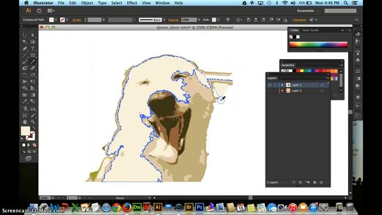The height and width of the screenshot is (215, 382).
Task: Click target circle of Layer 2
Action: tap(322, 91)
